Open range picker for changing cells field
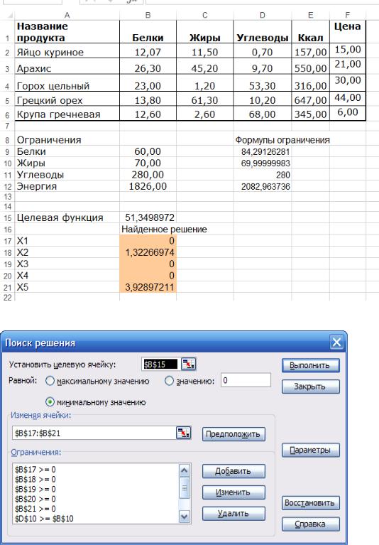 [x=184, y=433]
